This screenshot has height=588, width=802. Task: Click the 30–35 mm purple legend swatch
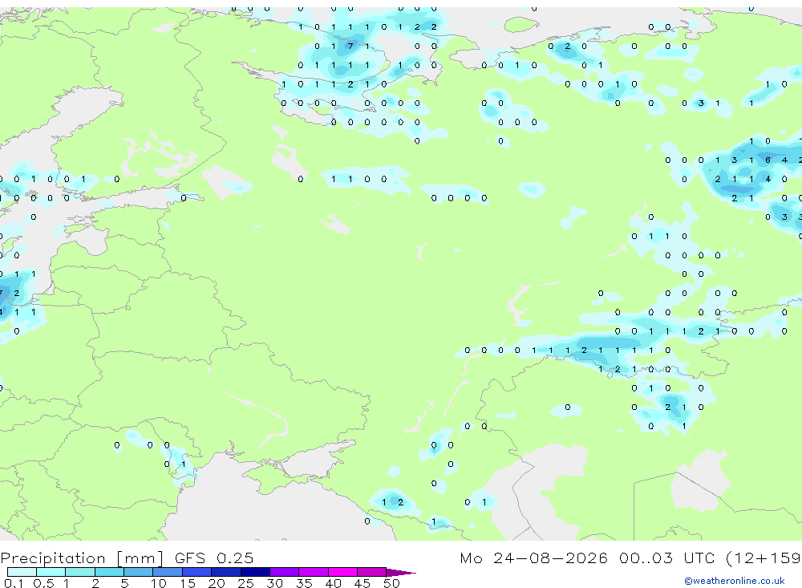[x=285, y=572]
